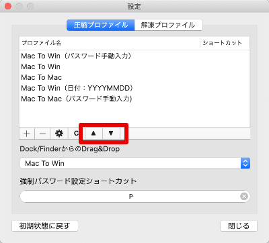Select Mac To Mac（パスワード手動入力）row
The width and height of the screenshot is (269, 243).
coord(134,99)
